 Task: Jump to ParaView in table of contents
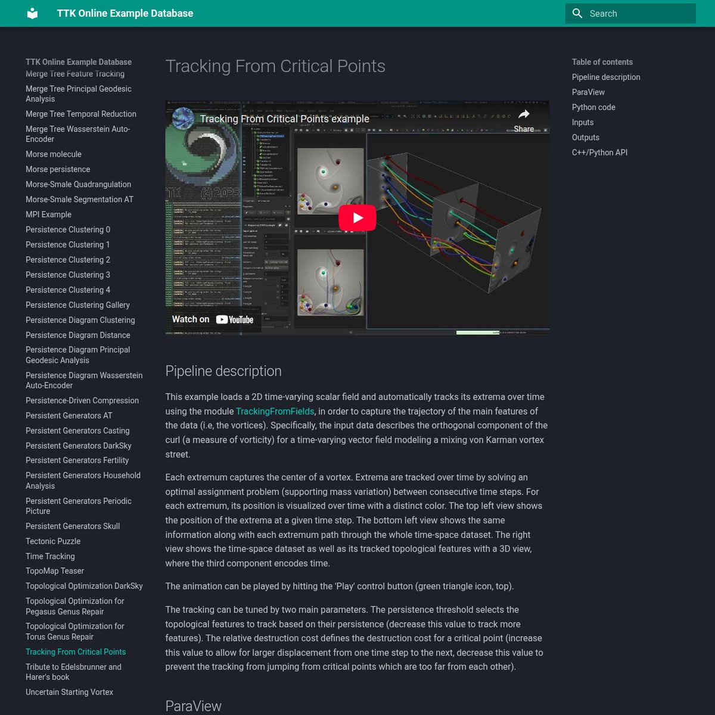(588, 92)
